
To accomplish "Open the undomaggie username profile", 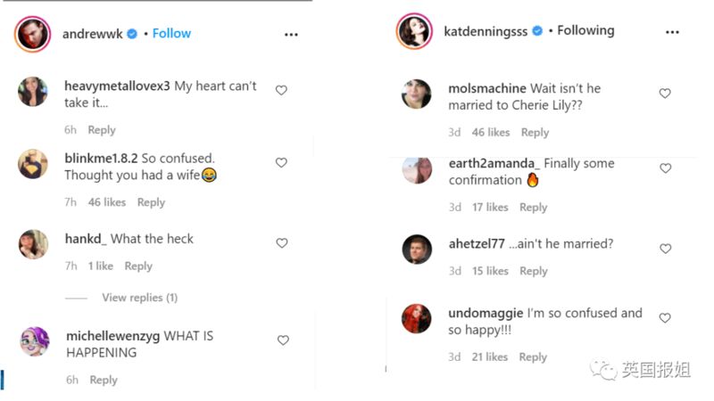I will pos(486,313).
